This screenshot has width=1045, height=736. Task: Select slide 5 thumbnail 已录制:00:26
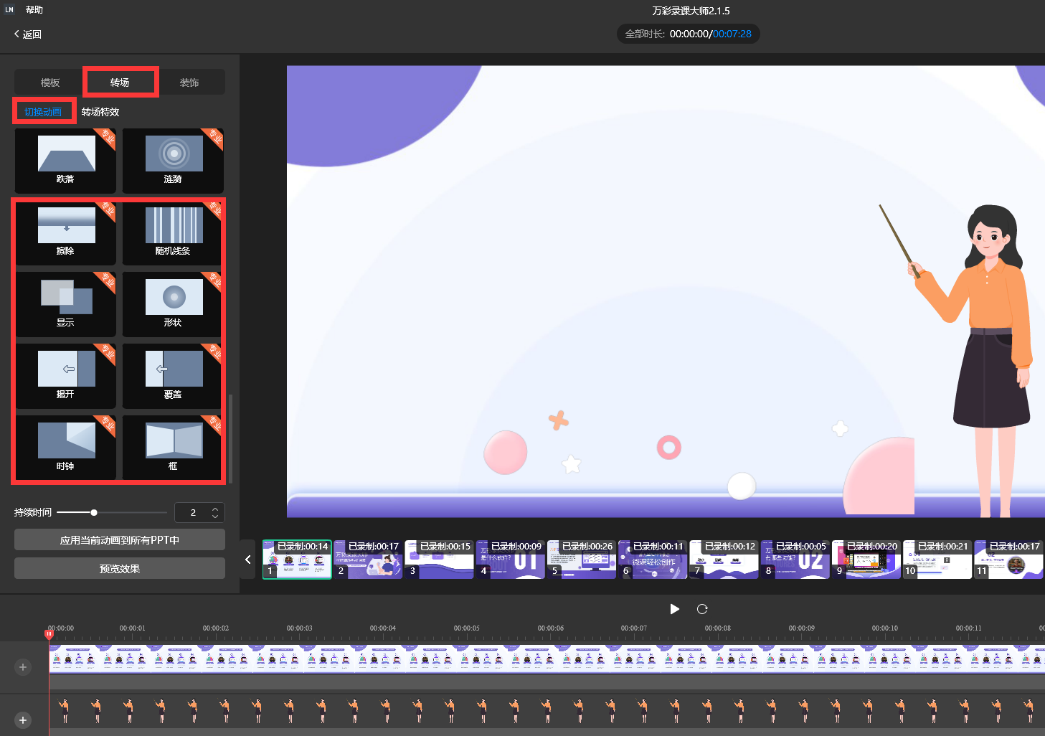(x=582, y=560)
